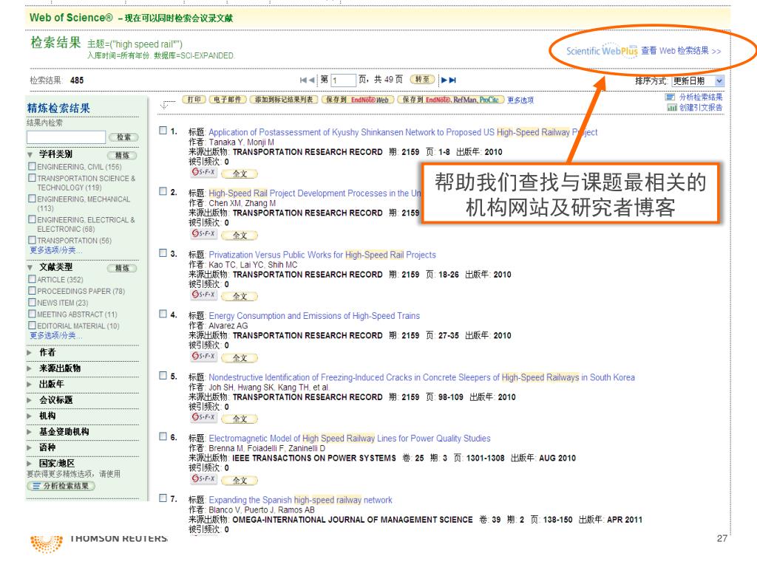Click the page number input field
The image size is (757, 567).
343,80
